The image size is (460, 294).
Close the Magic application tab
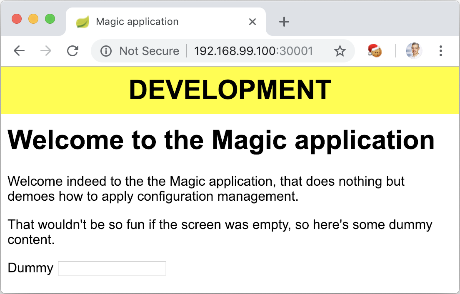252,21
